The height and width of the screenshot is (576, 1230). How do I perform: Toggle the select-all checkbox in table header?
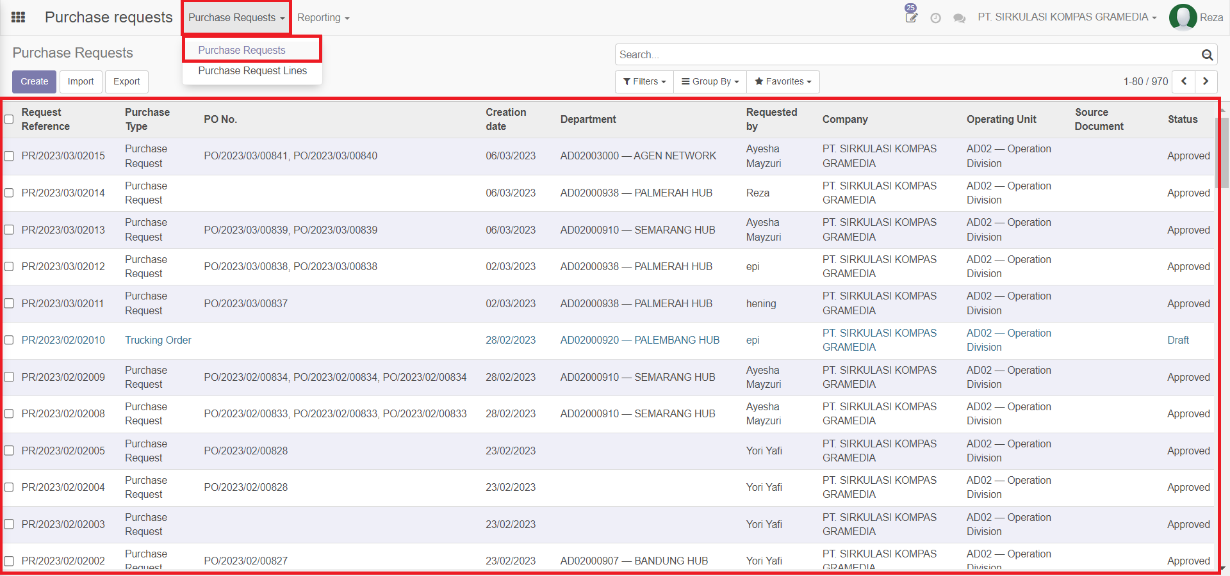[9, 119]
